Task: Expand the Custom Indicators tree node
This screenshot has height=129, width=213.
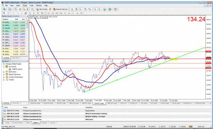Action: click(x=4, y=77)
